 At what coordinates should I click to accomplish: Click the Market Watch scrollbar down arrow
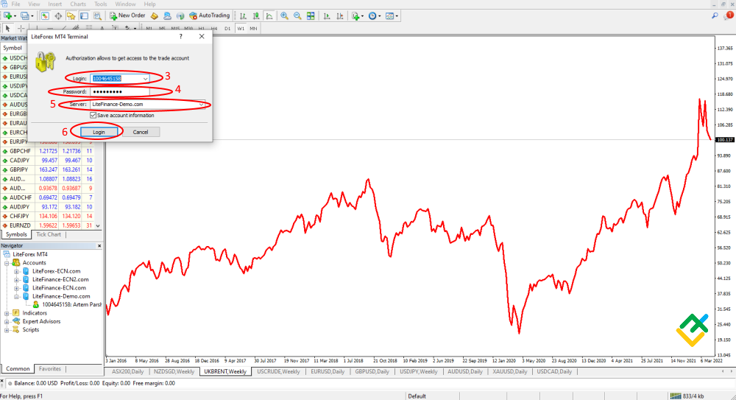pos(98,225)
